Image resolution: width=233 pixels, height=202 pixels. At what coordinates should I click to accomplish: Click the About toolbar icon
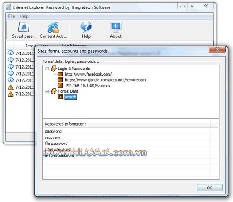116,30
